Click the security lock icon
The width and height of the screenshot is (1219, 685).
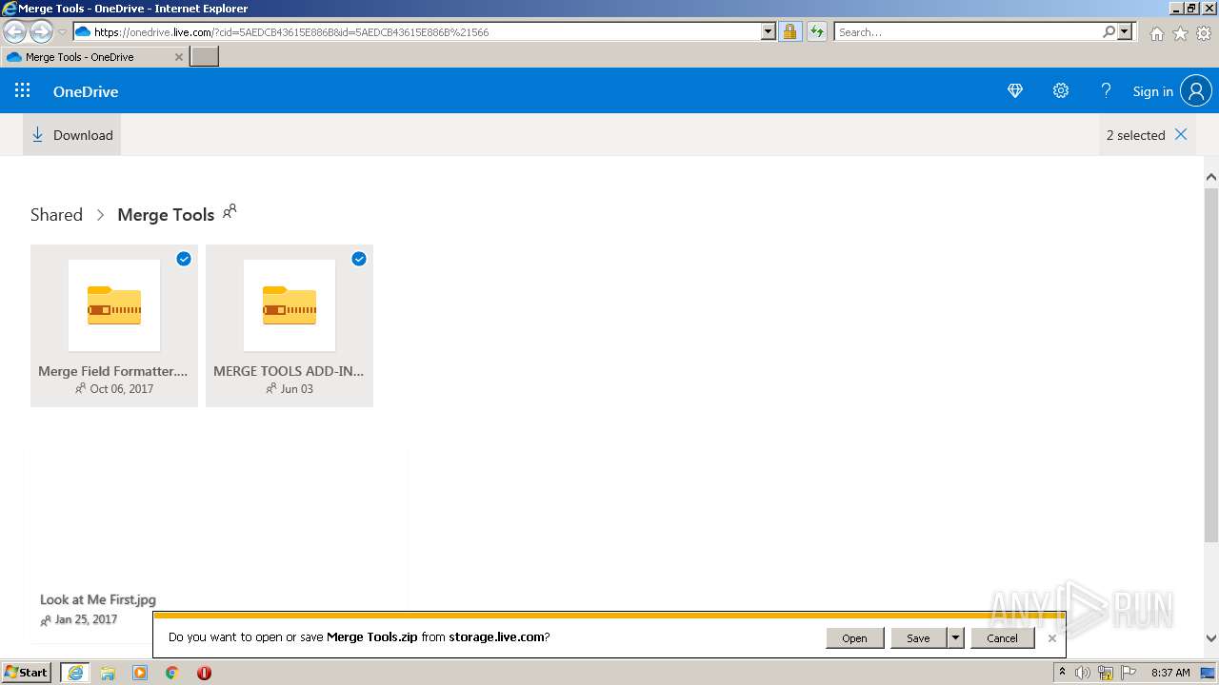(x=789, y=31)
